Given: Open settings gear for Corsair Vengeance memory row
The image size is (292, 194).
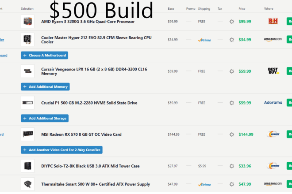Looking at the screenshot, I should tap(232, 71).
